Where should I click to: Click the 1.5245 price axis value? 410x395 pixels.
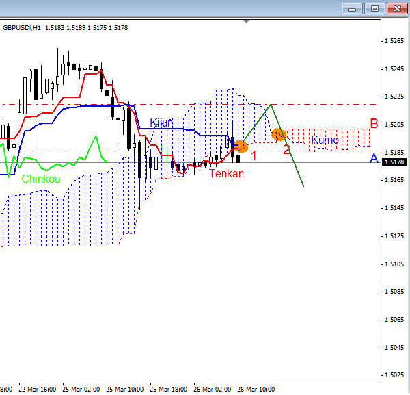coord(394,69)
